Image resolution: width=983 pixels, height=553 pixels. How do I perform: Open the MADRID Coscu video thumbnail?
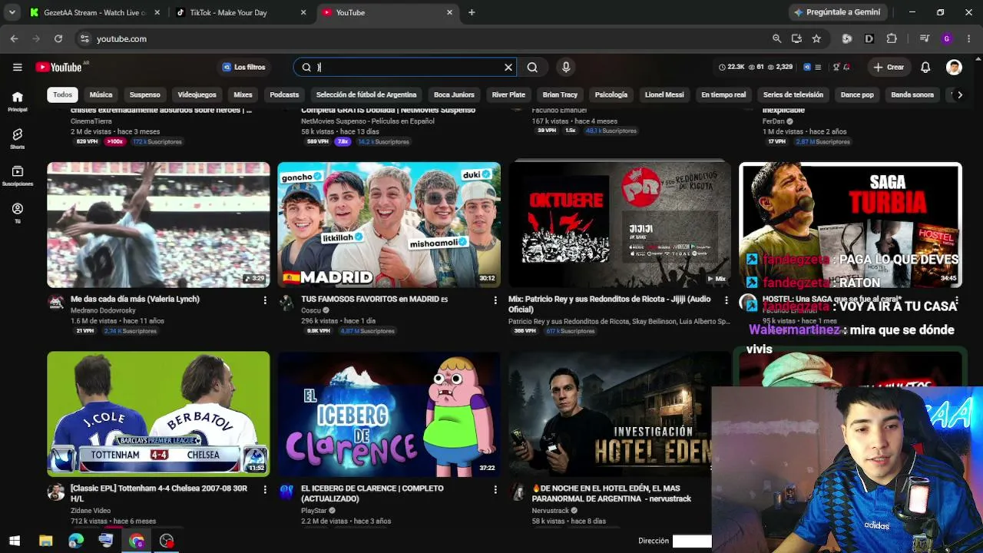[389, 224]
